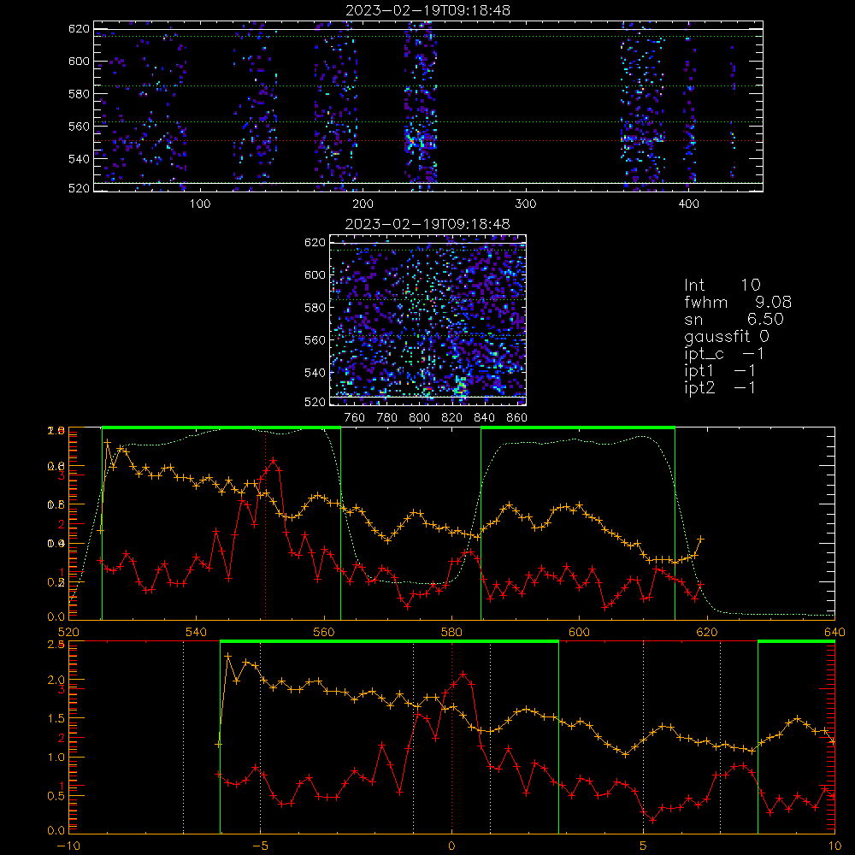Select the 'fwhm 9.08' readout
The image size is (855, 855).
pyautogui.click(x=738, y=302)
